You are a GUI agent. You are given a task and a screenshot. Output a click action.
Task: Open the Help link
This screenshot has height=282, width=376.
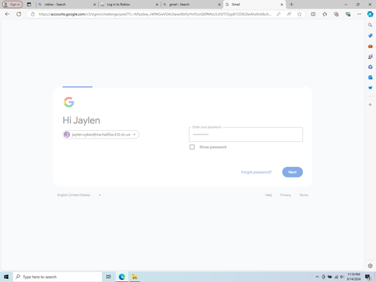pos(268,195)
